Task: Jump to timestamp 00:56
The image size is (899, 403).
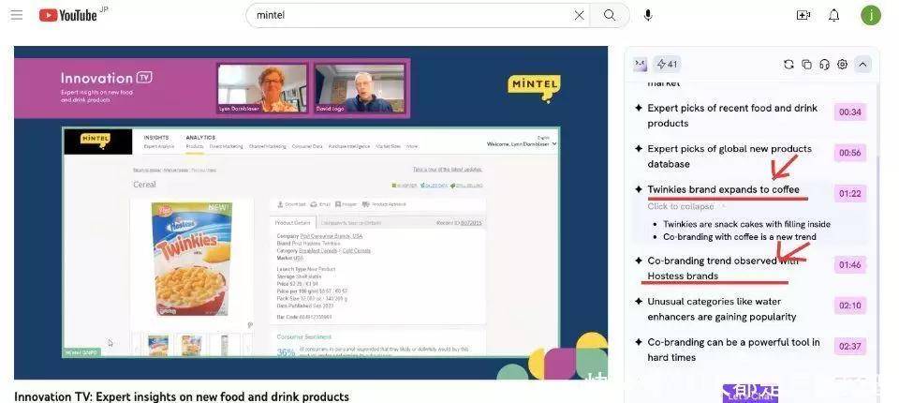Action: (849, 153)
